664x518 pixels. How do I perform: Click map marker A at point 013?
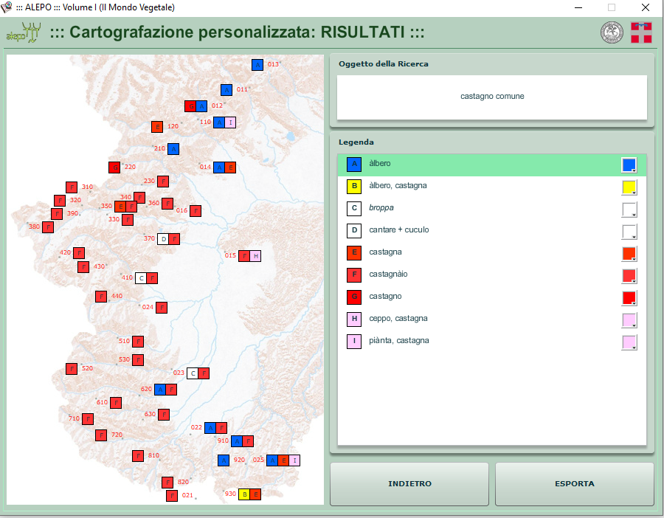point(257,65)
